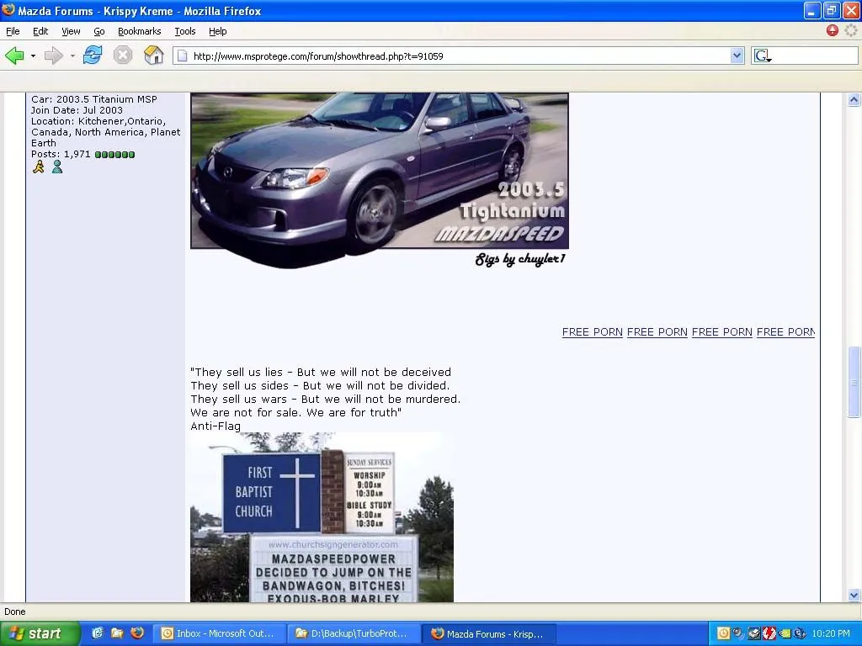Expand the URL bar history dropdown
Image resolution: width=862 pixels, height=646 pixels.
(737, 56)
